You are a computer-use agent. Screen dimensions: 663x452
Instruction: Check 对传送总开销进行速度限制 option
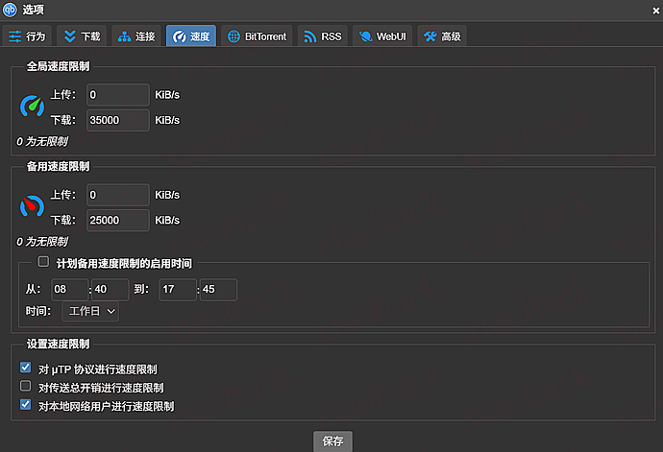click(26, 387)
